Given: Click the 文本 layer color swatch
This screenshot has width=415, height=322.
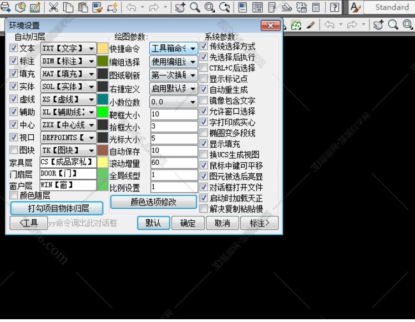Looking at the screenshot, I should pyautogui.click(x=103, y=48).
